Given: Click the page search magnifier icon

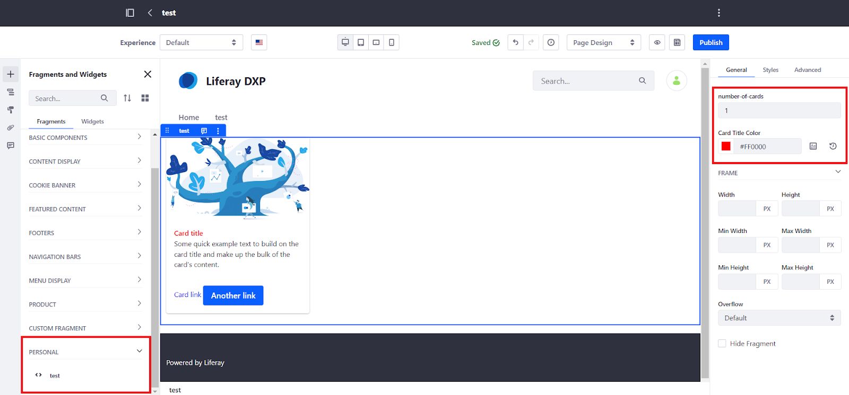Looking at the screenshot, I should (x=643, y=80).
